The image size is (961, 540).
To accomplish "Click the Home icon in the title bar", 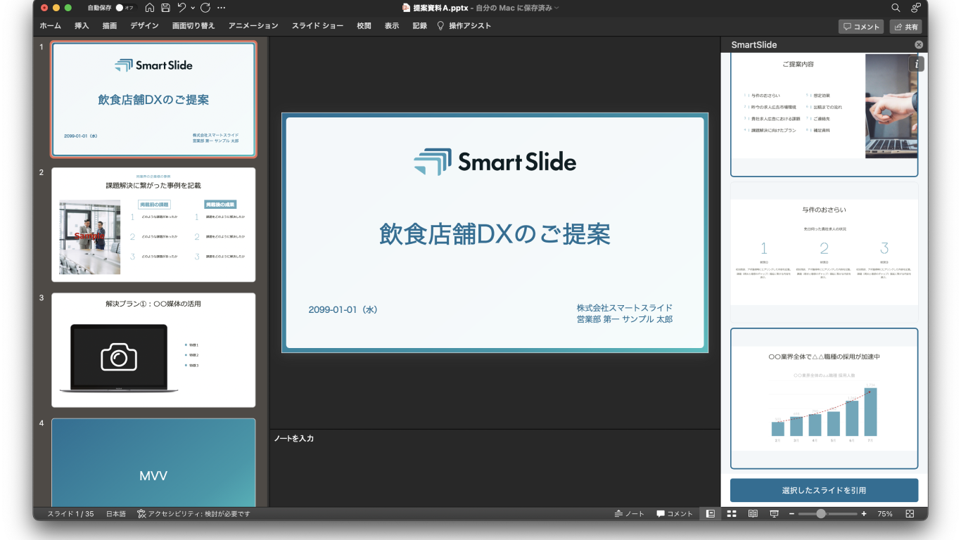I will tap(149, 8).
